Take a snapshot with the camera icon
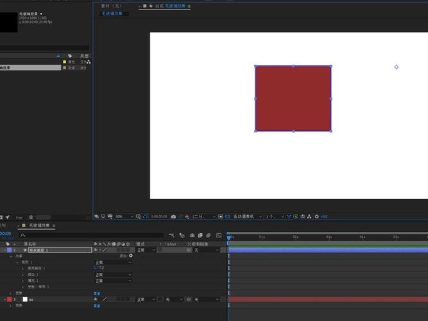Image resolution: width=428 pixels, height=321 pixels. point(173,216)
